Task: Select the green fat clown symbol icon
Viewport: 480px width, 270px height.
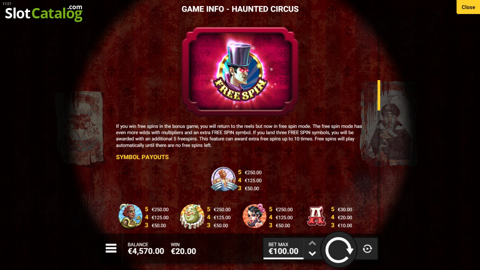Action: click(192, 217)
